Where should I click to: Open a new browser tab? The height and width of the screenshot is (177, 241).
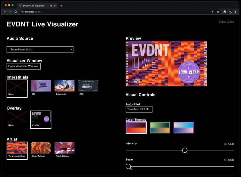click(x=61, y=6)
